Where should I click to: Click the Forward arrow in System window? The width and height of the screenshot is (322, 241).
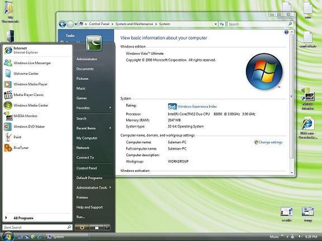point(70,24)
